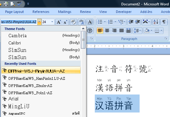Clear formatting with the eraser icon
Screen dimensions: 170x117
pos(73,22)
